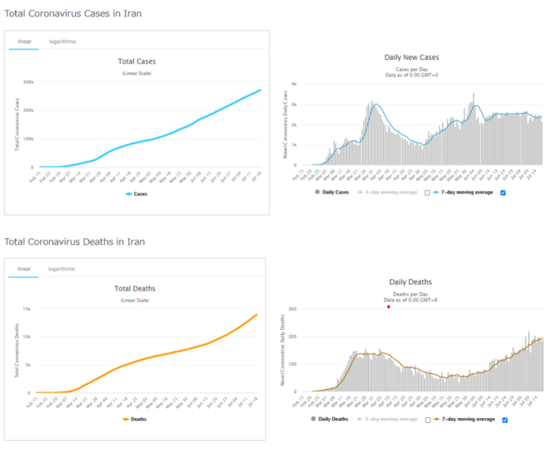The width and height of the screenshot is (544, 452).
Task: Uncheck 7-day moving average for Daily Deaths
Action: [x=503, y=419]
